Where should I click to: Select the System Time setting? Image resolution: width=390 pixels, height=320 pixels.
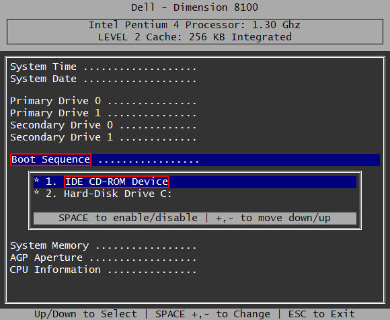[103, 67]
